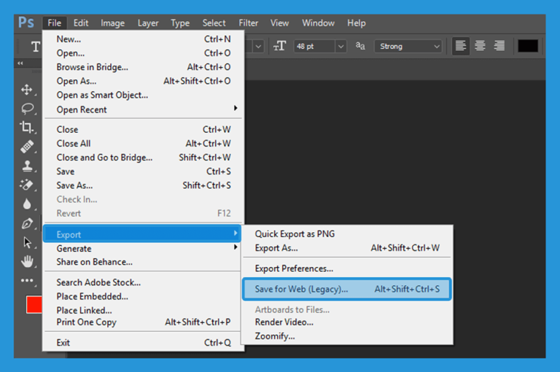Choose Close All menu item
This screenshot has height=372, width=560.
[x=144, y=143]
